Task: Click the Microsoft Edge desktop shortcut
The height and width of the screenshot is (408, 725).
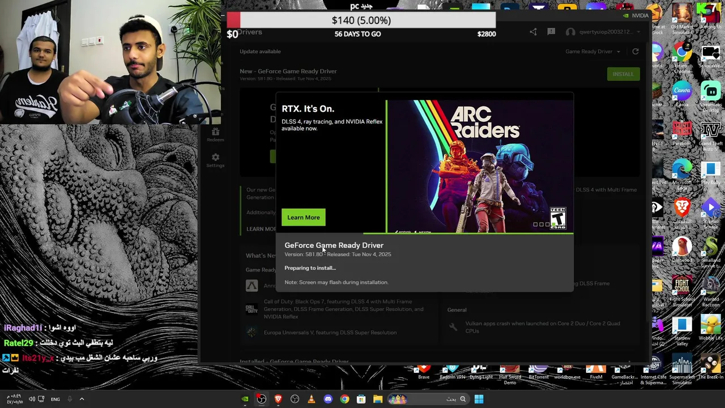Action: (682, 174)
